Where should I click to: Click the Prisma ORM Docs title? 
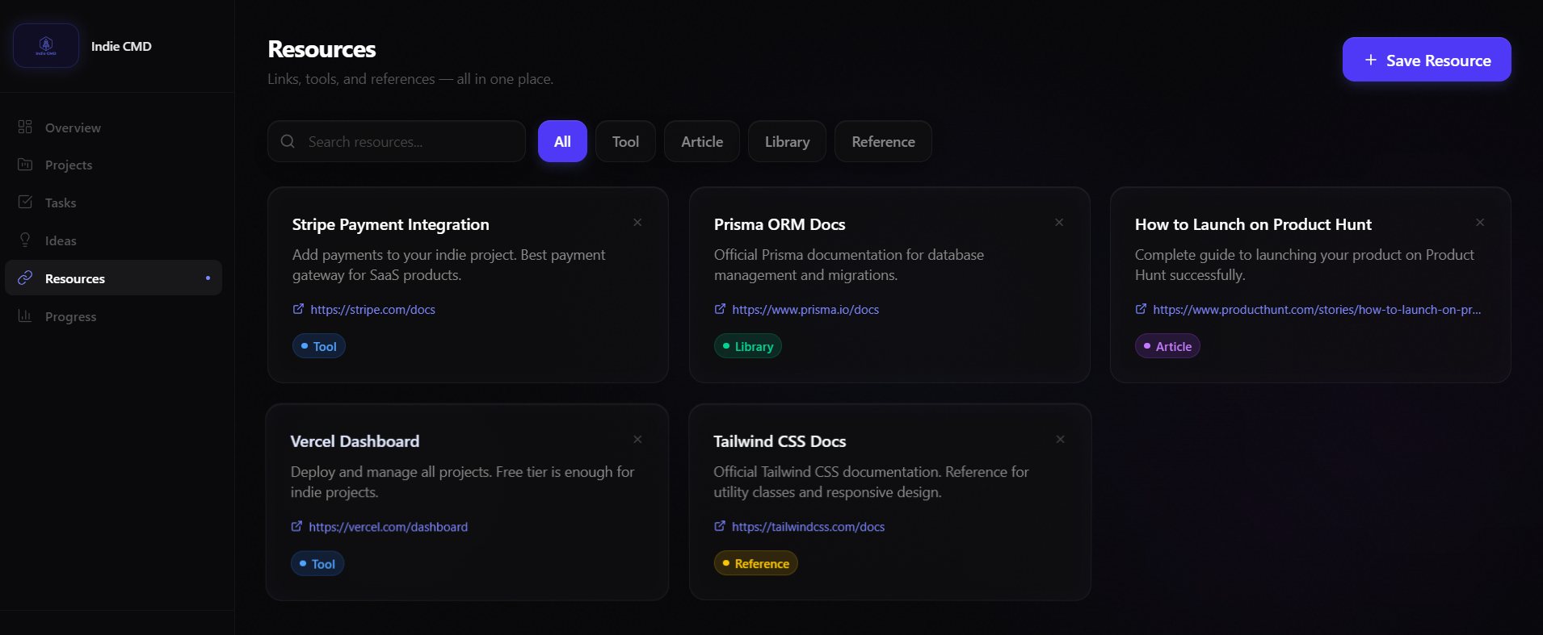pos(780,224)
